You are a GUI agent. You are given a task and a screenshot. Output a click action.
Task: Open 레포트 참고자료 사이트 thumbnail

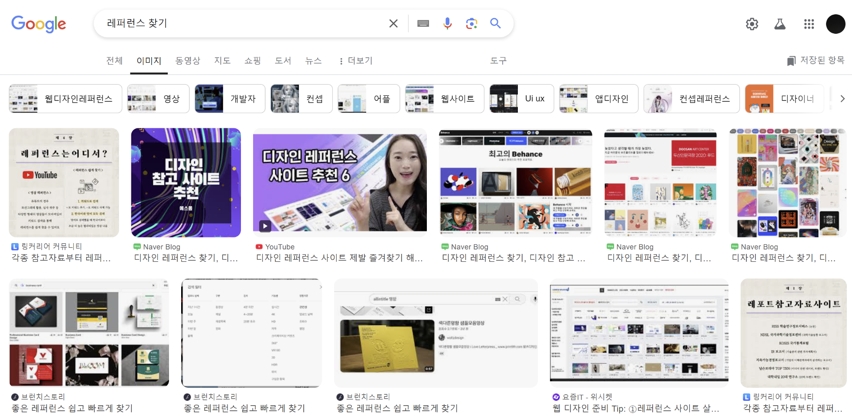coord(793,333)
